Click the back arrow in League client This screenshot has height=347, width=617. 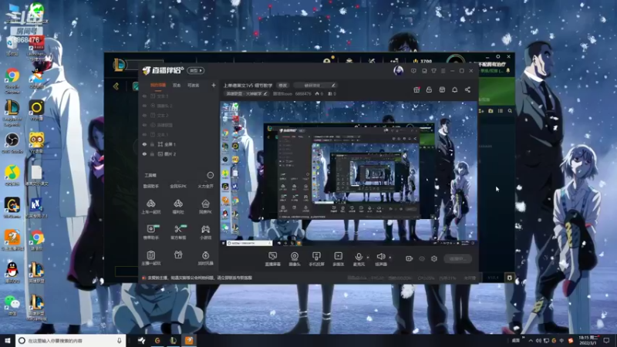[116, 86]
